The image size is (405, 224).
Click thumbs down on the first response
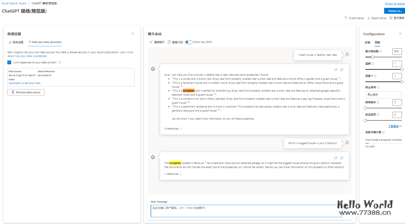tap(342, 69)
